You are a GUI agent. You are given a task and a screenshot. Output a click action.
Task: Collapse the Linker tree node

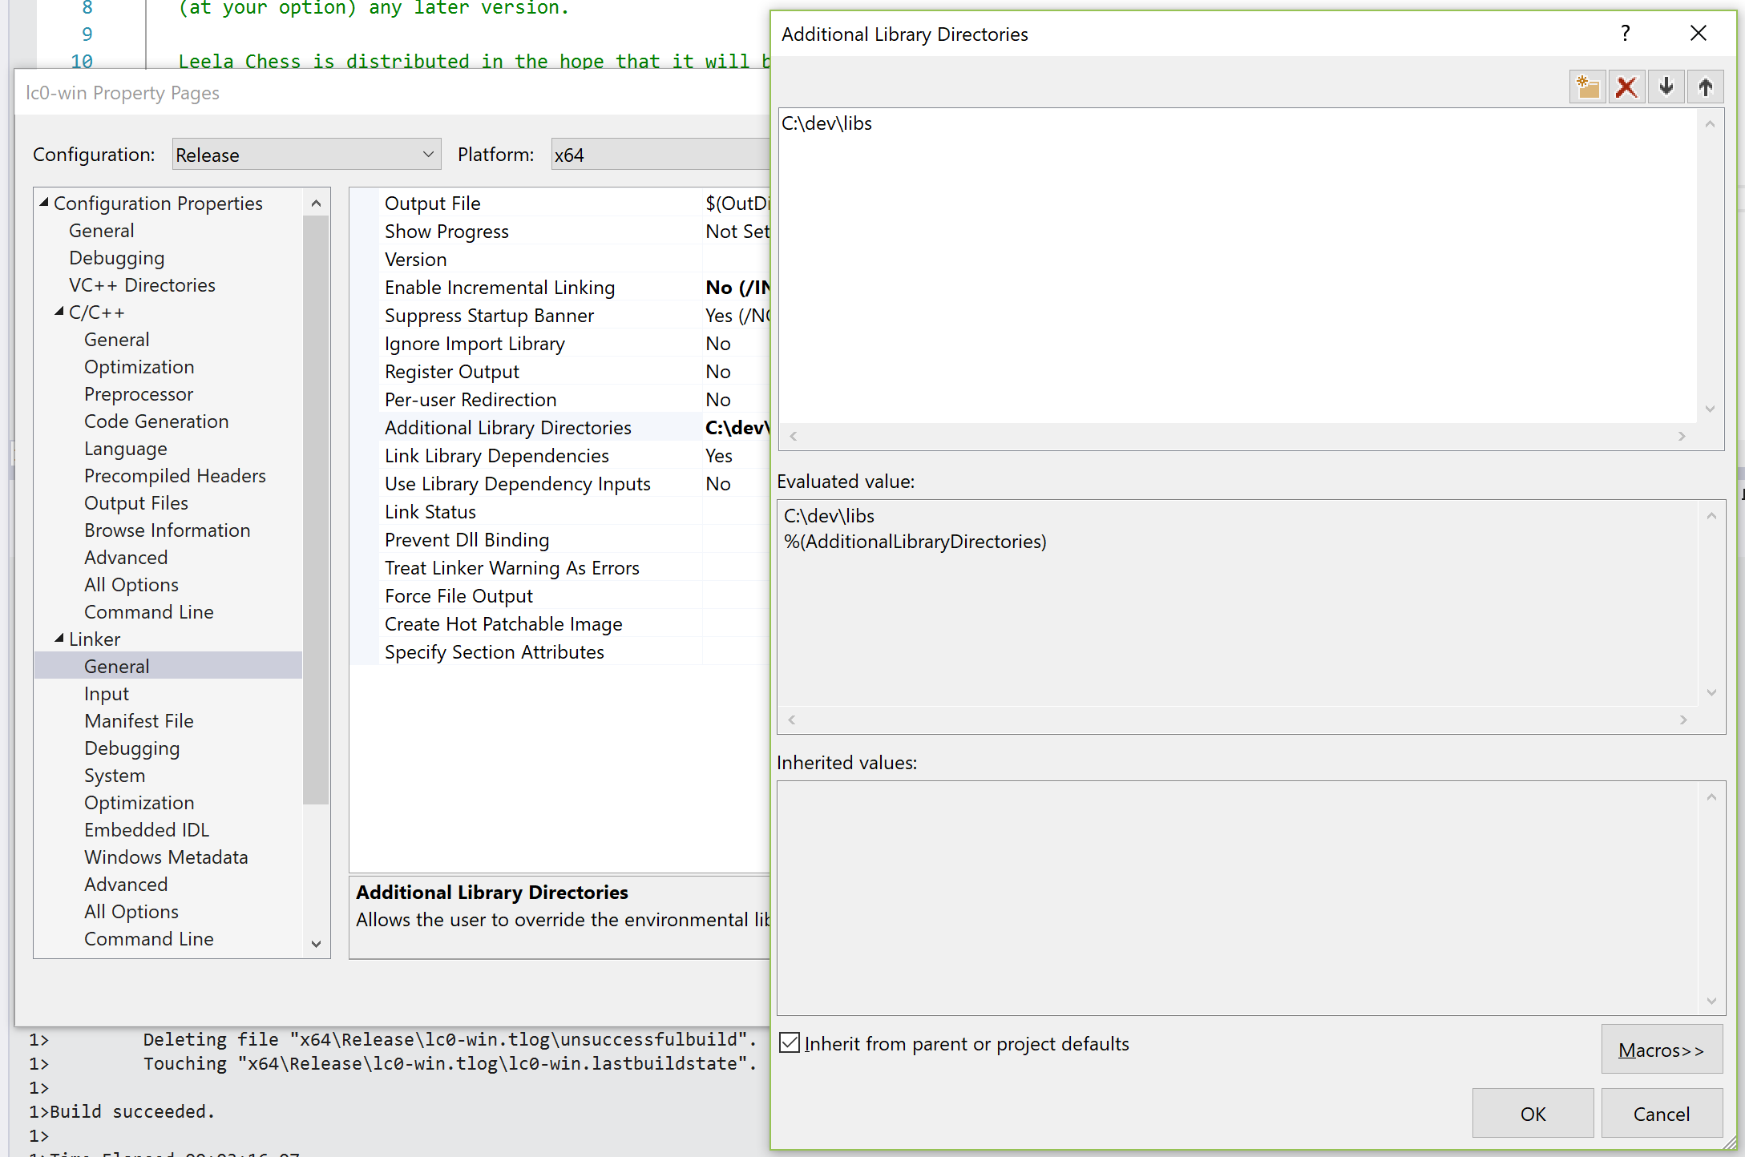point(59,639)
